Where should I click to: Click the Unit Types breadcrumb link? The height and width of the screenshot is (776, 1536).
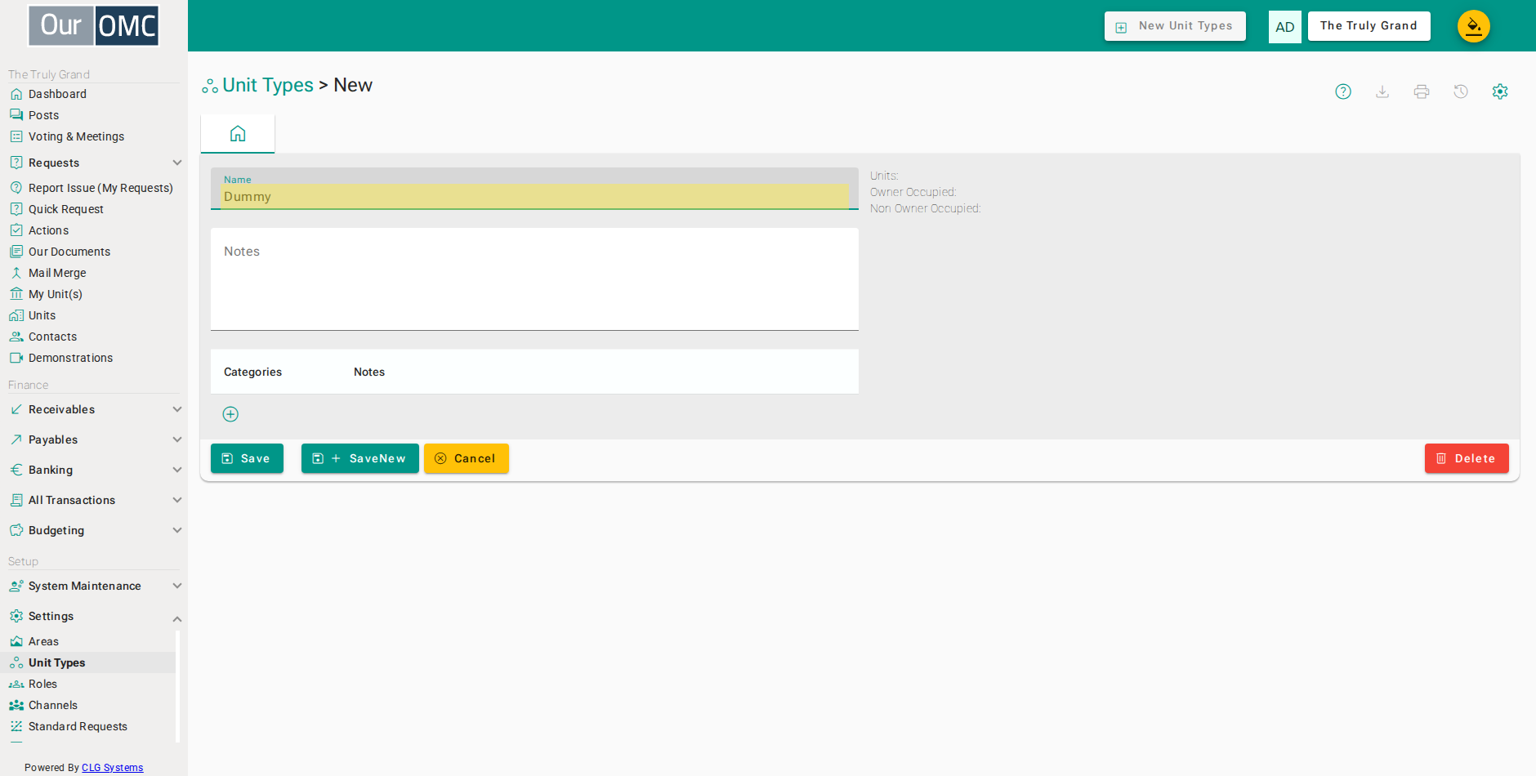268,86
